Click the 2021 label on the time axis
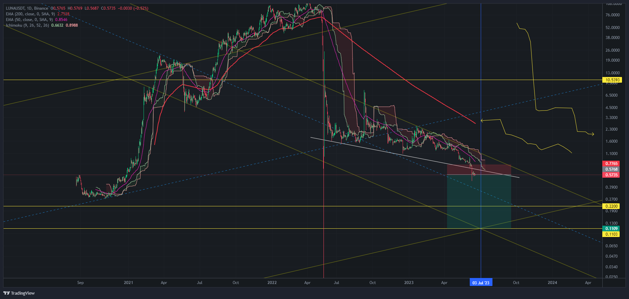The height and width of the screenshot is (299, 629). pyautogui.click(x=128, y=283)
